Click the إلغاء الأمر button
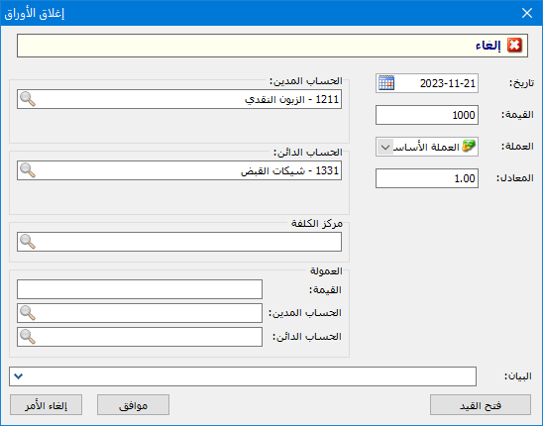 click(x=46, y=405)
